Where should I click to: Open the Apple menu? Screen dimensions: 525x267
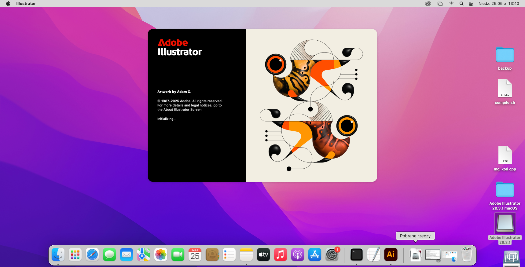pos(8,4)
